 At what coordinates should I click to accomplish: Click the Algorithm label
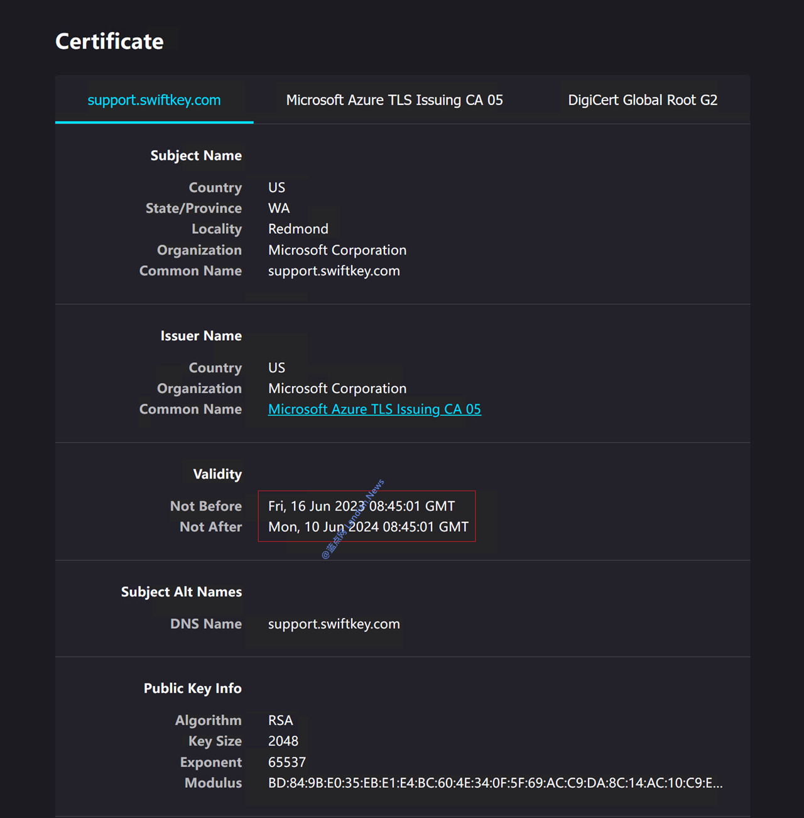pyautogui.click(x=209, y=721)
